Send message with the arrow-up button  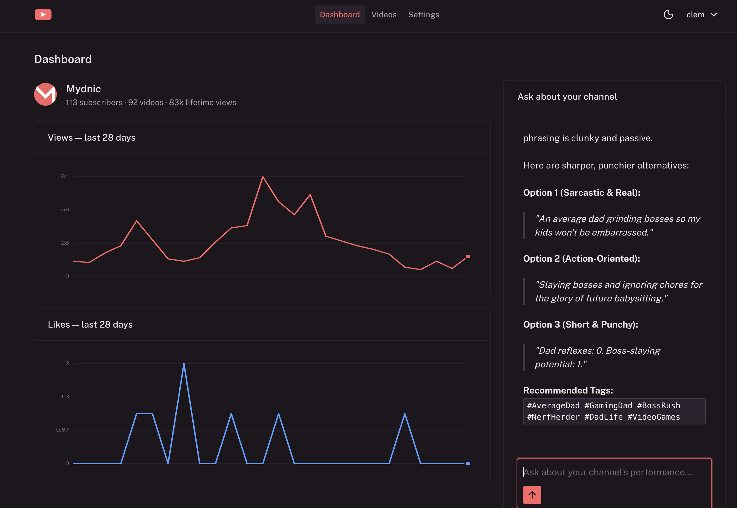click(x=532, y=495)
